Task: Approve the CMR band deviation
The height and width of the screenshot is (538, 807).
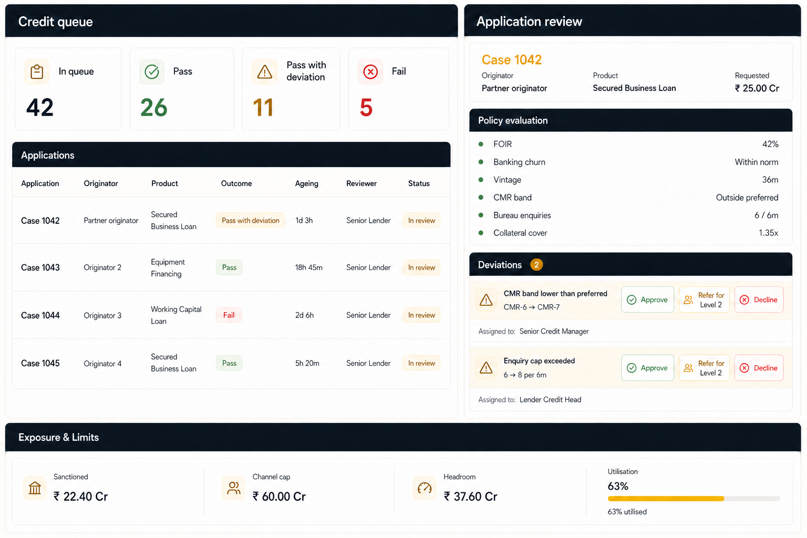Action: [x=647, y=299]
